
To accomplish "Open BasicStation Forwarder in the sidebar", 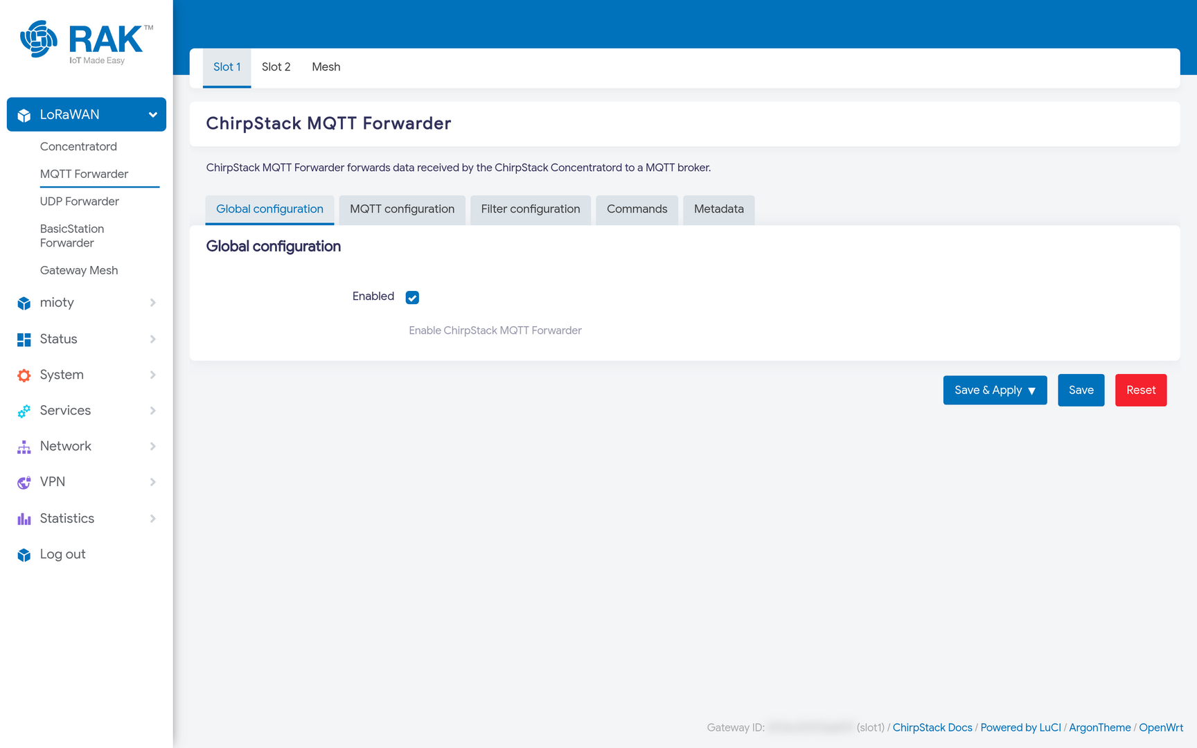I will pos(72,235).
